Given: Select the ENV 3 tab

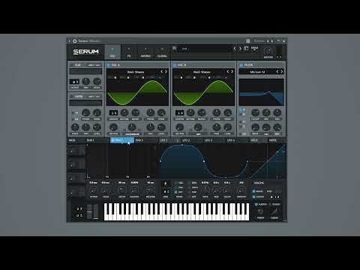Looking at the screenshot, I should (x=139, y=140).
